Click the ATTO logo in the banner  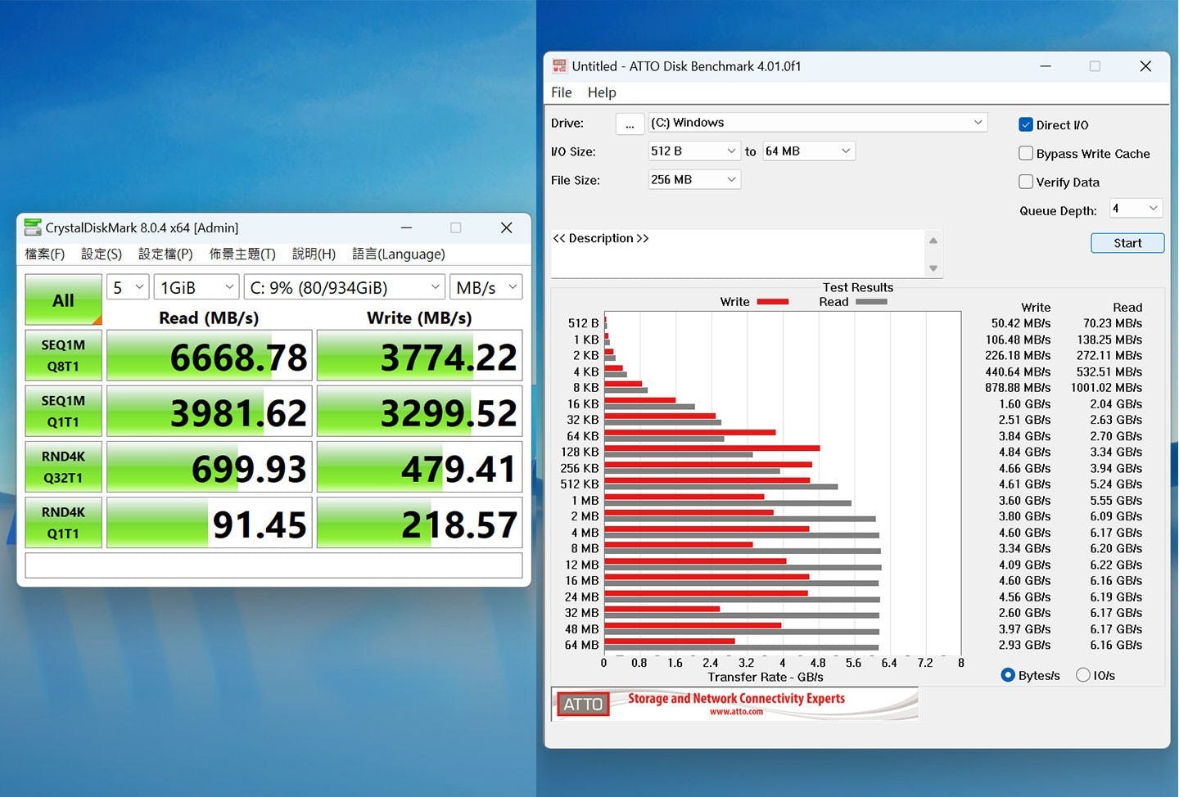(x=583, y=704)
